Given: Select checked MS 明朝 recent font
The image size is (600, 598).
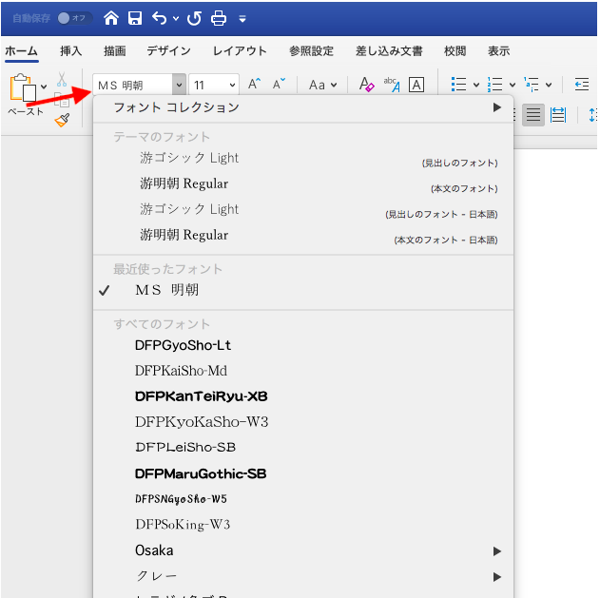Looking at the screenshot, I should (x=303, y=290).
